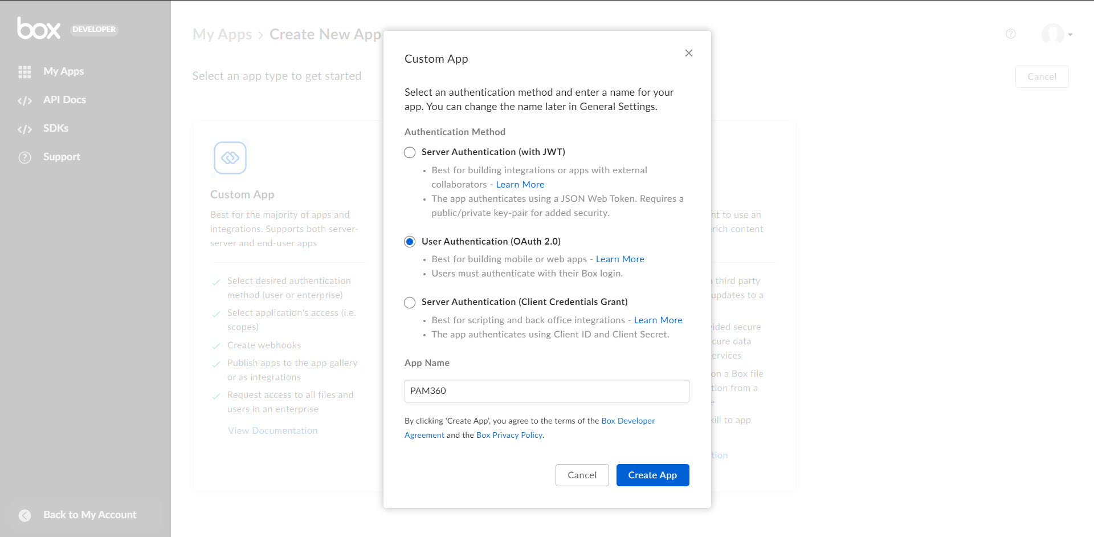
Task: Open Learn More link for OAuth 2.0
Action: [620, 259]
